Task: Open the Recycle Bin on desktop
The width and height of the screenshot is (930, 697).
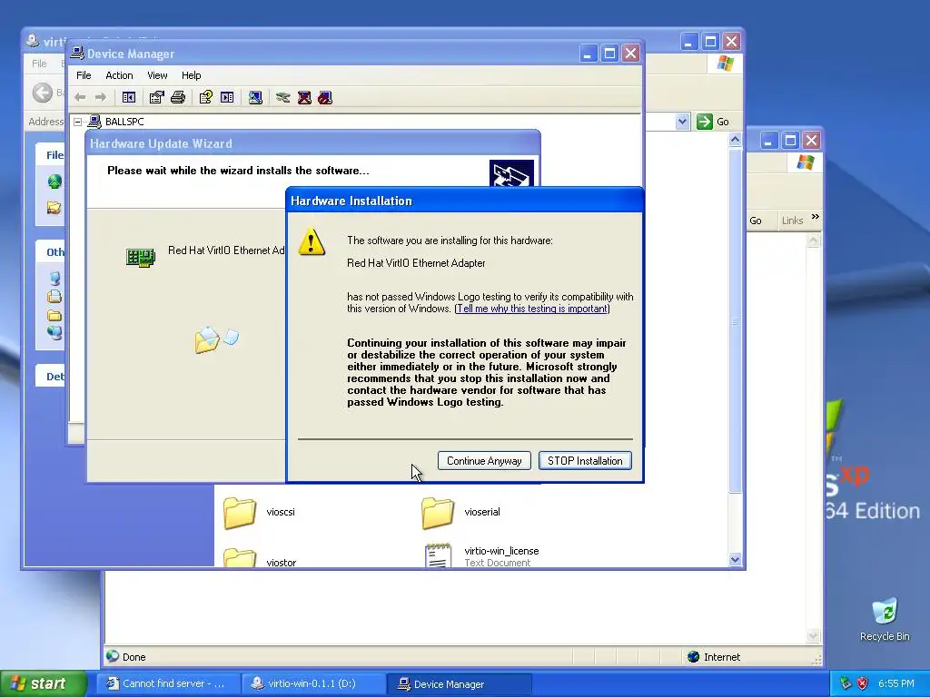Action: point(885,612)
